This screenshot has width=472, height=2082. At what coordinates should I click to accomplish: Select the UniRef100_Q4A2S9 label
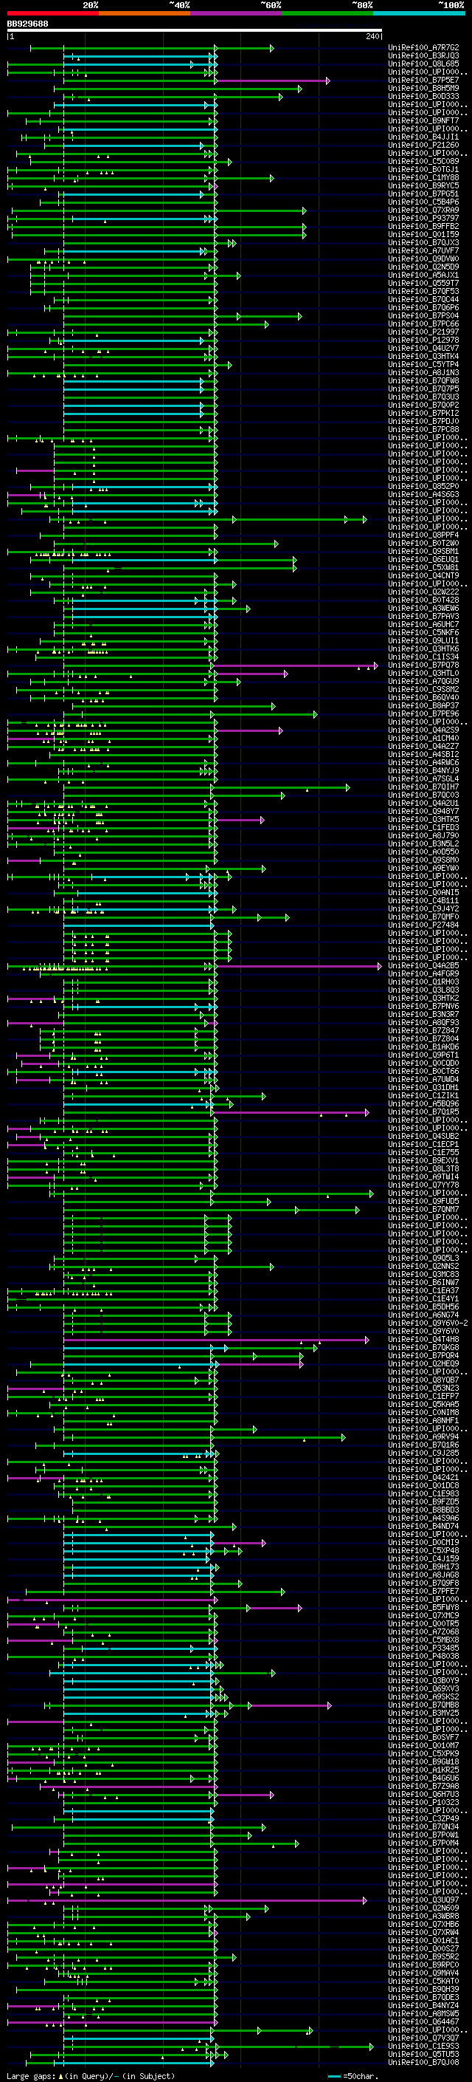[423, 730]
